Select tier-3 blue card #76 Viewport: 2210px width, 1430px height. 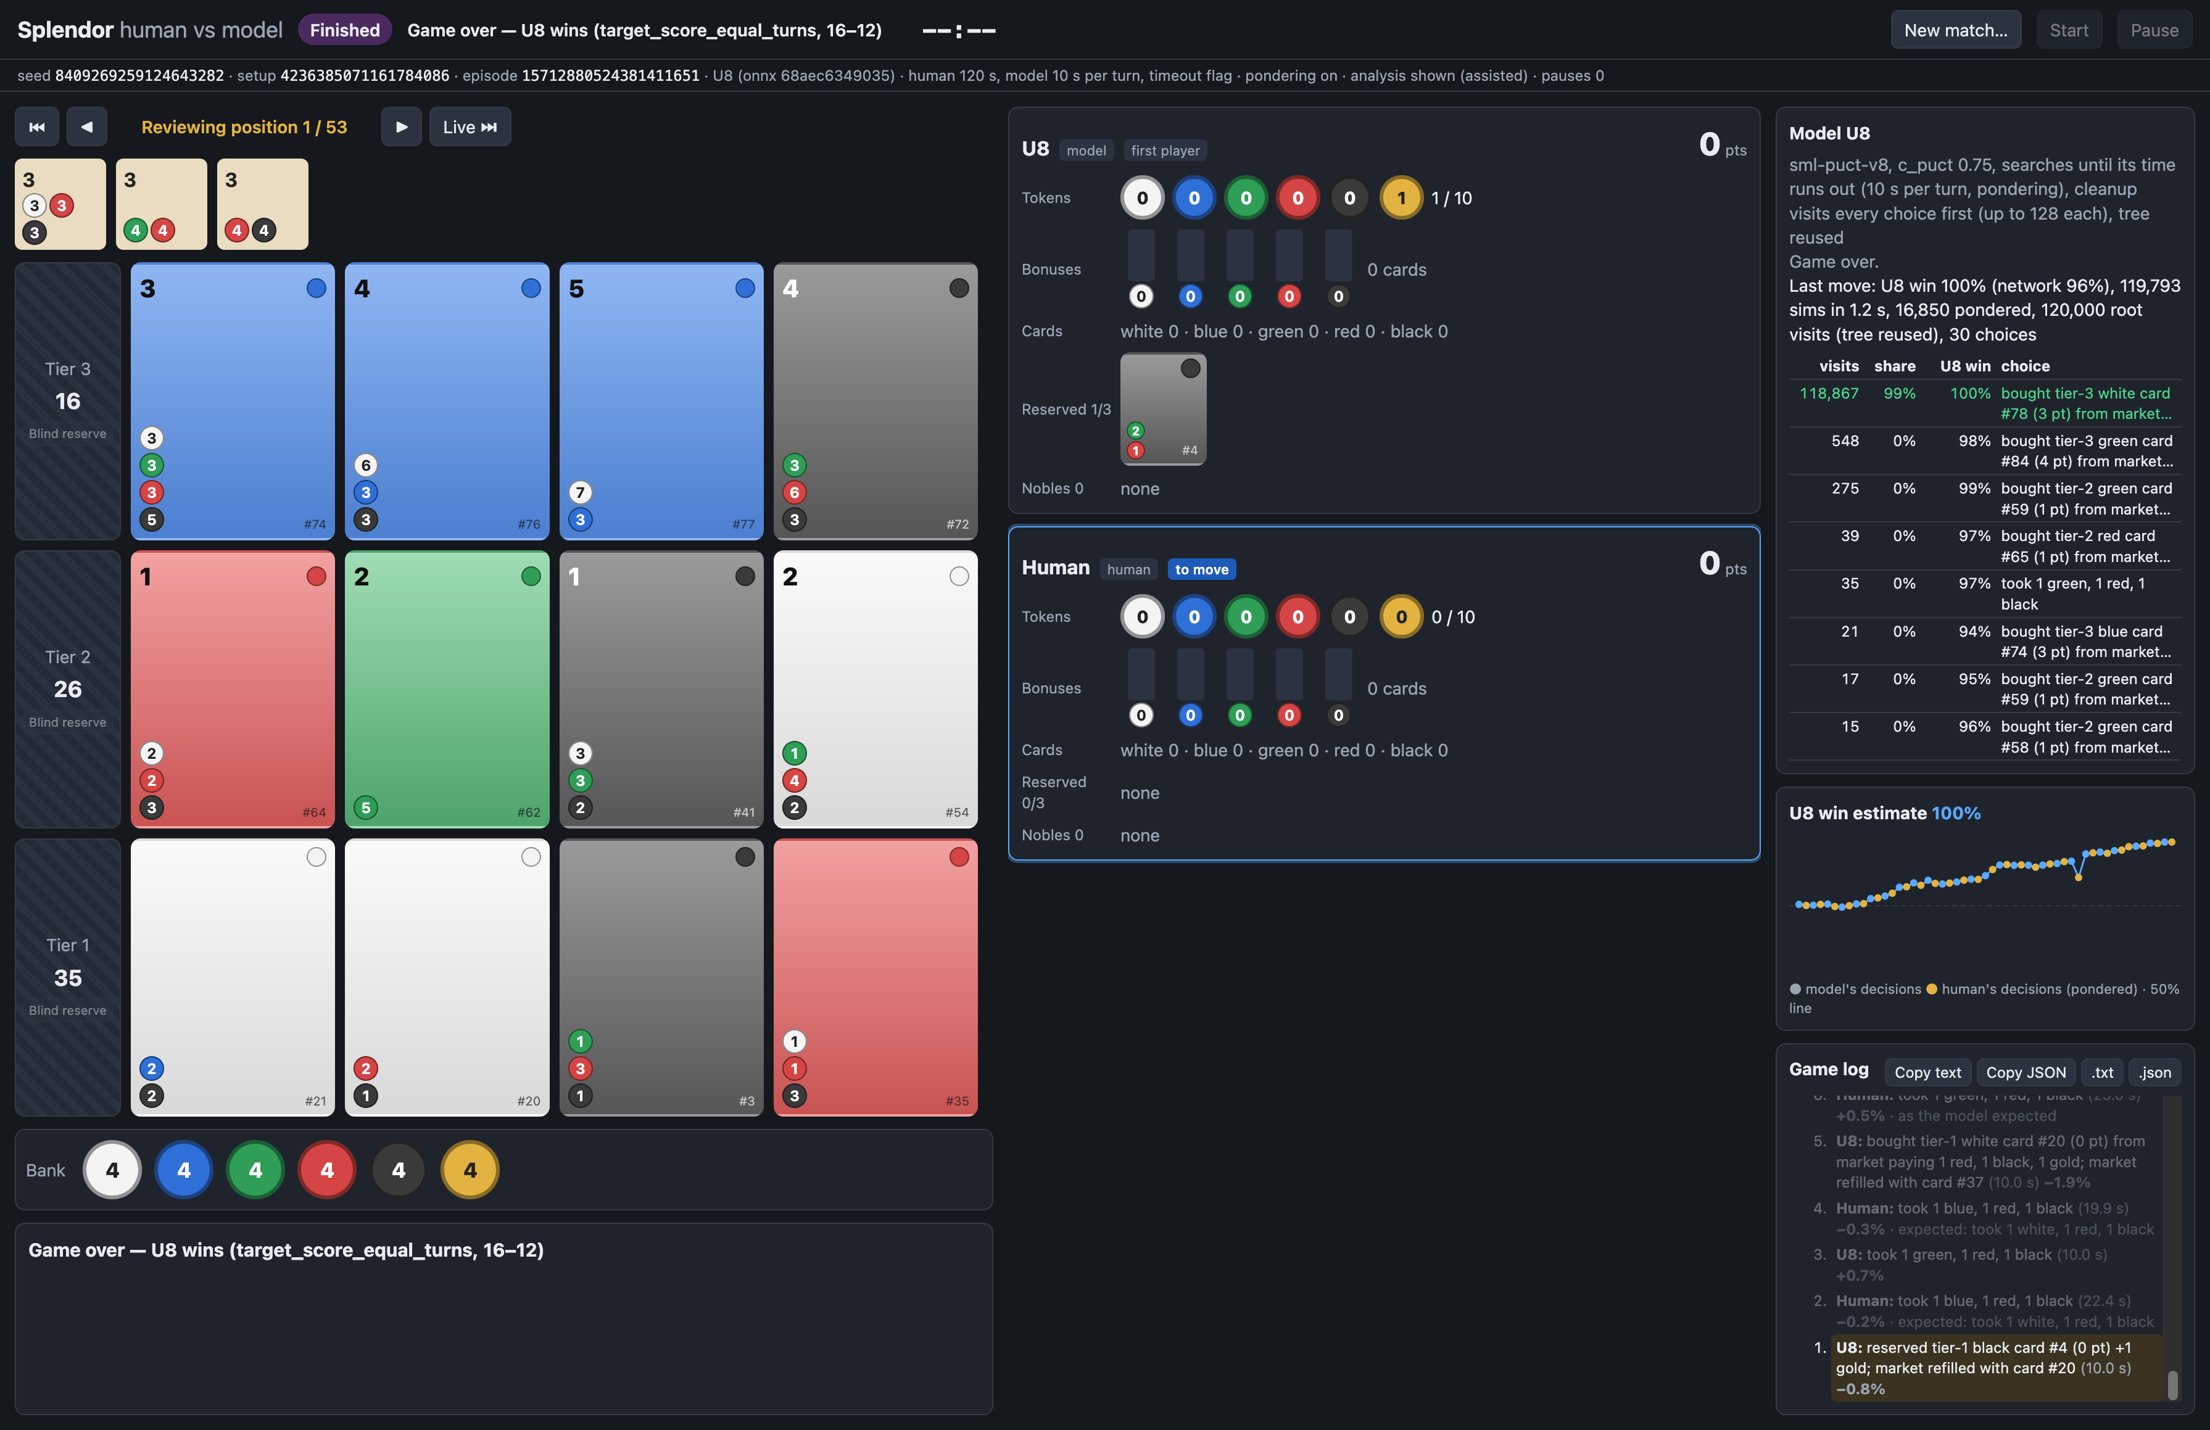(x=447, y=401)
